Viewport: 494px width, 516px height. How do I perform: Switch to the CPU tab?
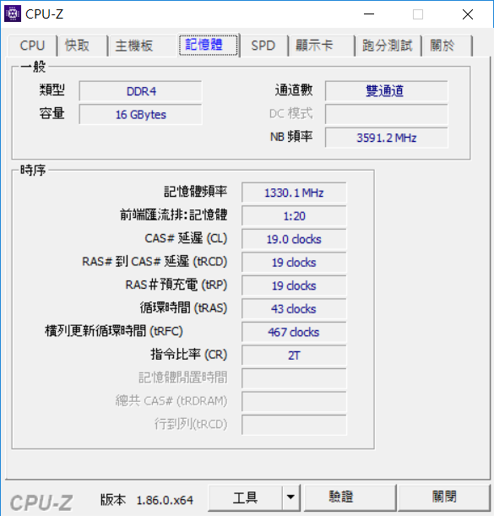point(32,46)
